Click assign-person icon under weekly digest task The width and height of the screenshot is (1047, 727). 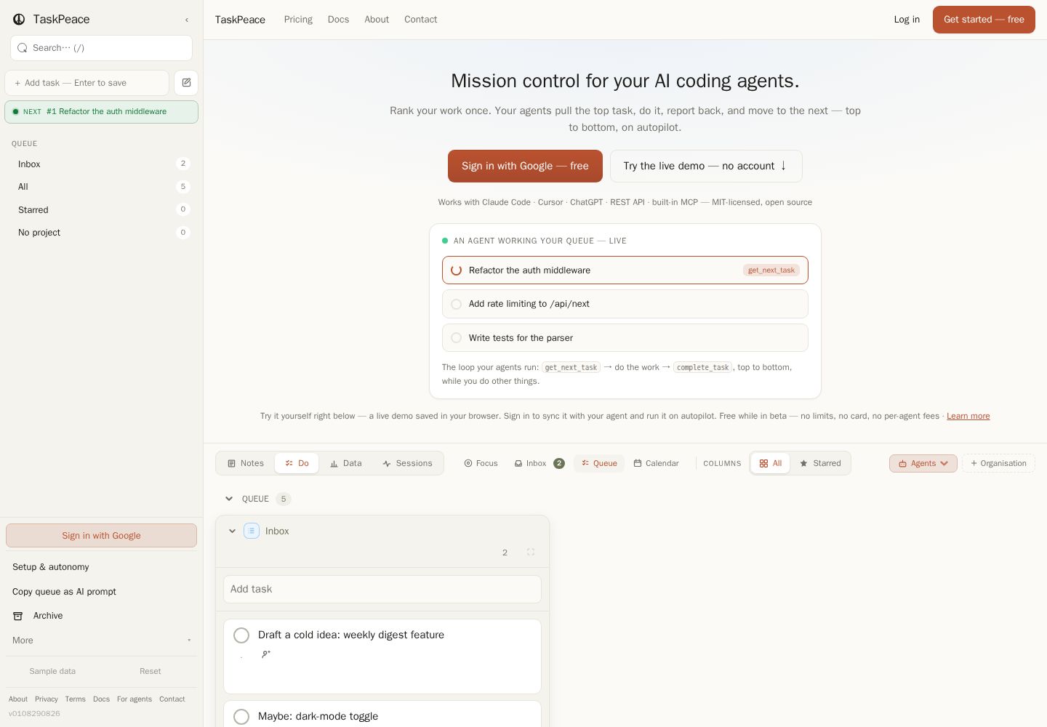click(x=266, y=654)
